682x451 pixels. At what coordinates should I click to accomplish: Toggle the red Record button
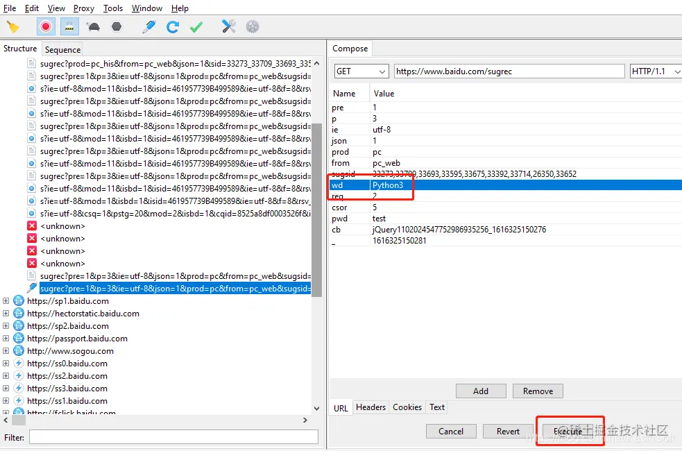click(46, 27)
